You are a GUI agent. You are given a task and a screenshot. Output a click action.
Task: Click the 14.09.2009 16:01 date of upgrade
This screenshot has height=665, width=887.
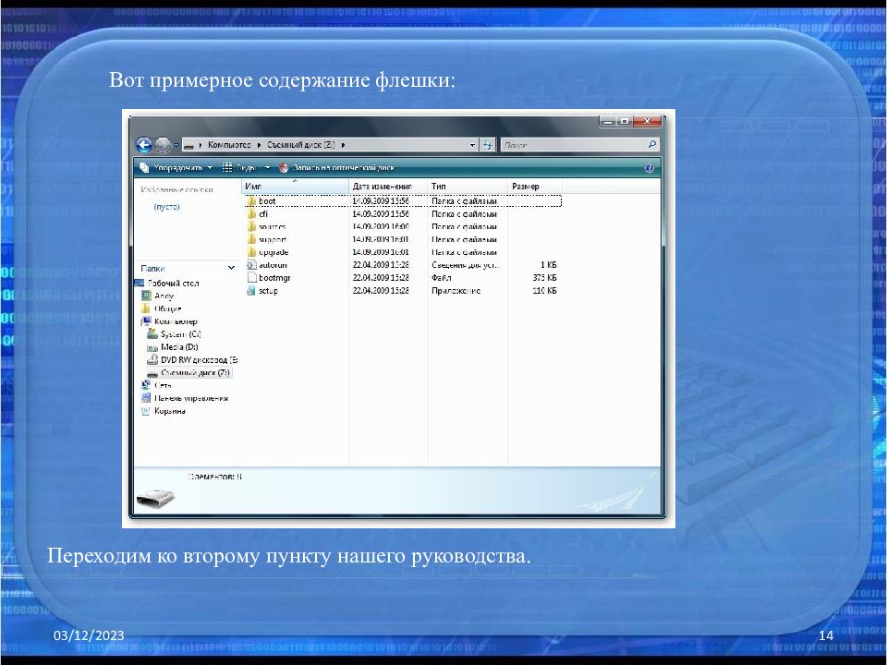point(380,252)
